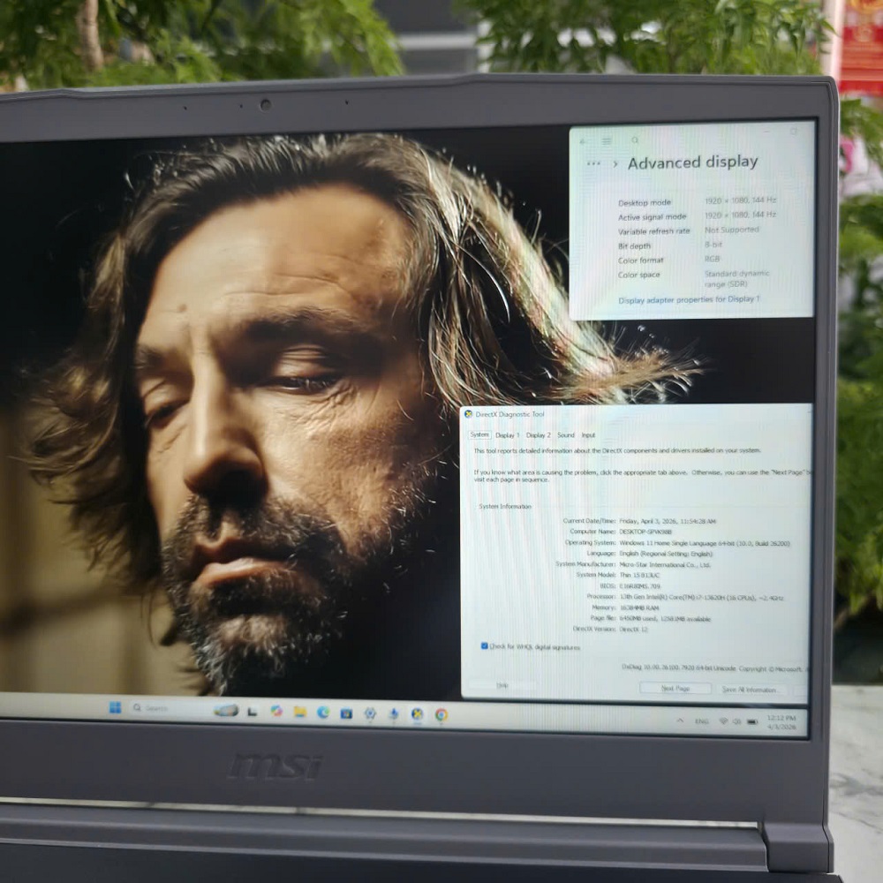883x883 pixels.
Task: Open File Explorer from the taskbar
Action: [299, 712]
